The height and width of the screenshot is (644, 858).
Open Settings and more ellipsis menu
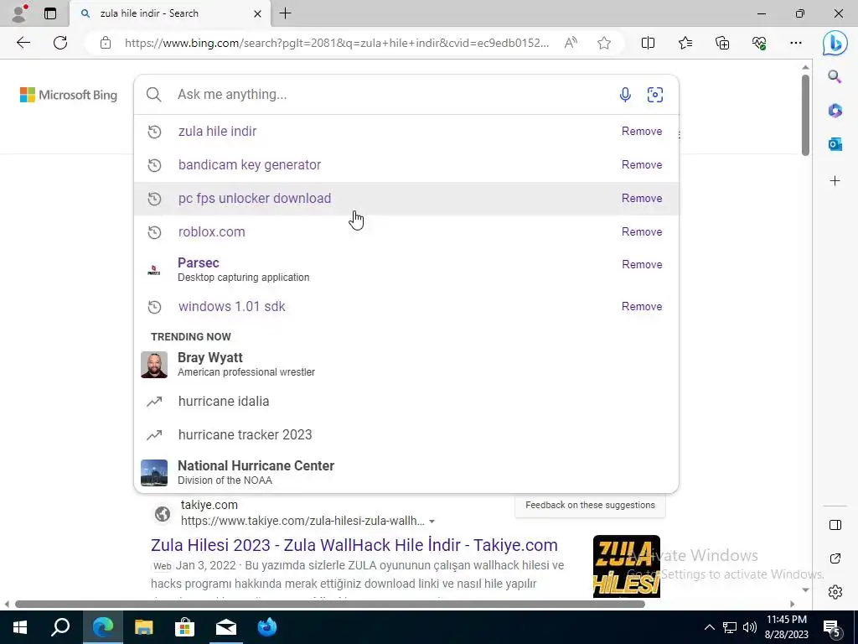pos(796,43)
